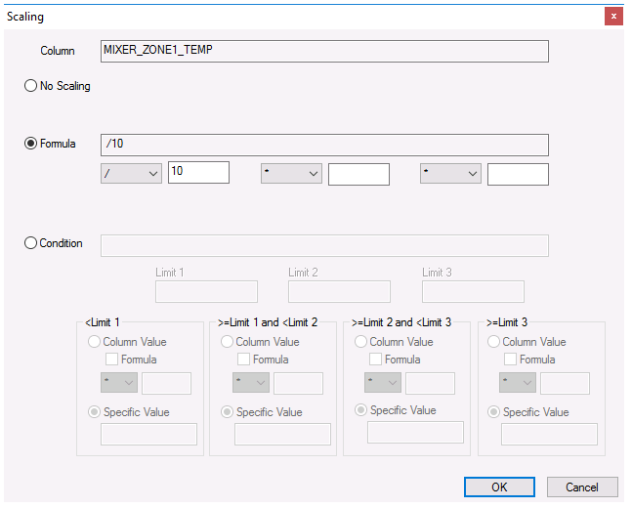This screenshot has width=632, height=508.
Task: Select Column Value in <Limit 1 group
Action: point(94,342)
